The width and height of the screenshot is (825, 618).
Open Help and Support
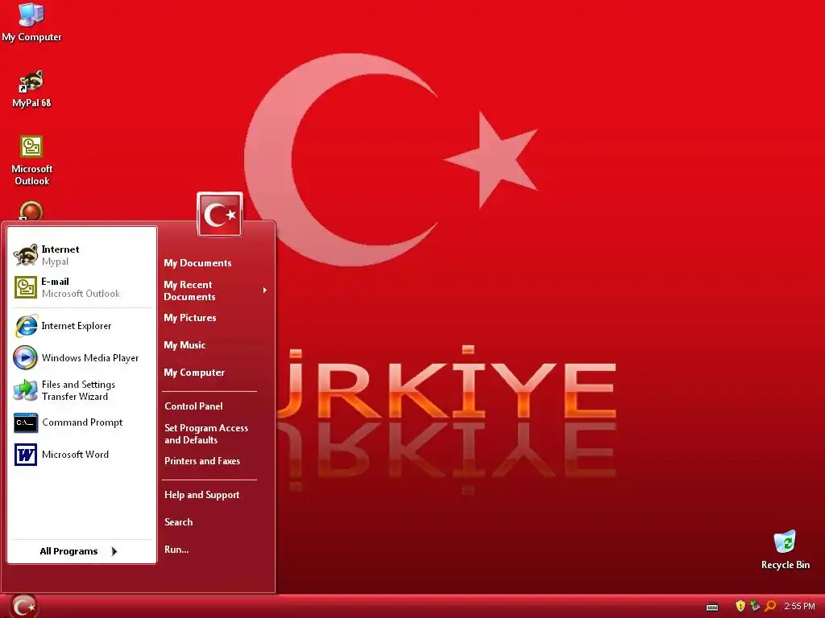coord(202,495)
